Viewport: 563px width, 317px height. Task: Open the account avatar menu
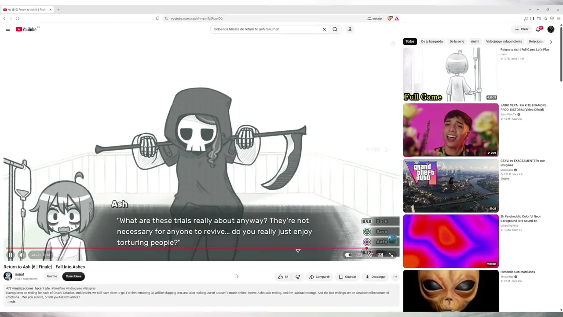click(x=551, y=29)
